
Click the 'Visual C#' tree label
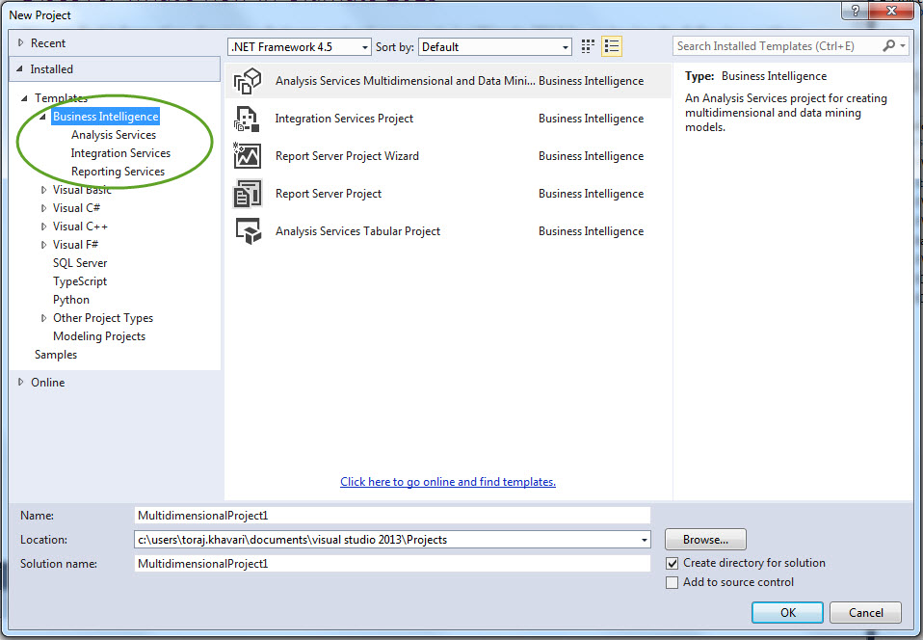pos(76,208)
